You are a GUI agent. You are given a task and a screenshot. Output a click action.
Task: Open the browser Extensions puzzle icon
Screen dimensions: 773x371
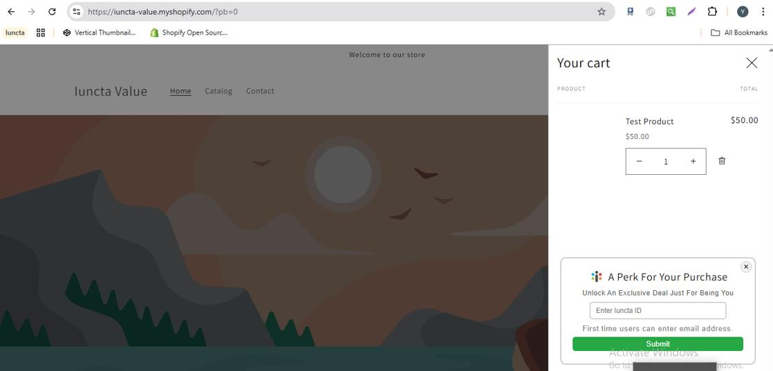pos(712,12)
